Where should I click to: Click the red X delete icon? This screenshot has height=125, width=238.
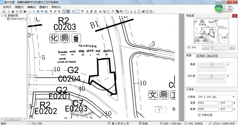coord(100,11)
